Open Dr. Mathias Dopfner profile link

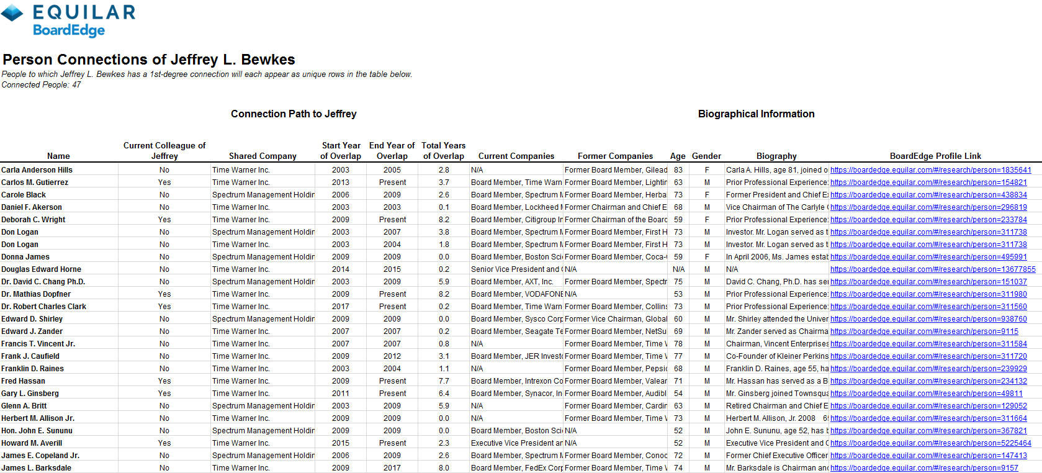click(x=928, y=294)
